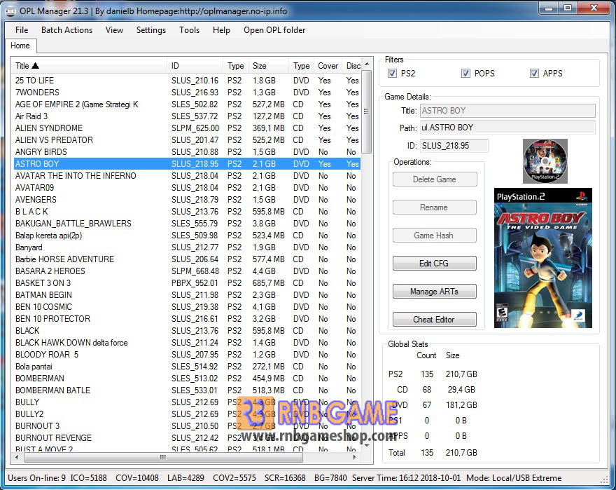Click the PS2 count value 135

(427, 374)
